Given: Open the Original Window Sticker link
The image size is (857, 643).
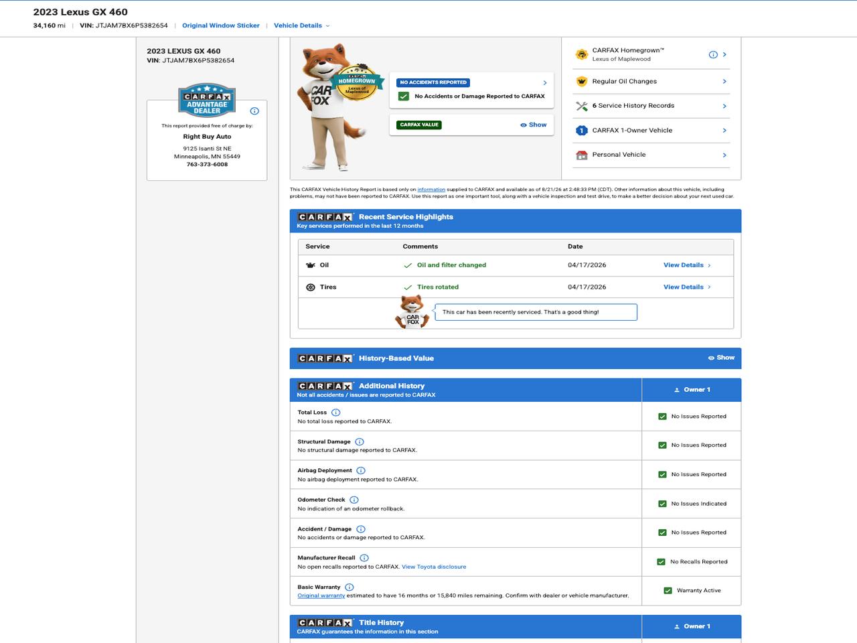Looking at the screenshot, I should coord(221,25).
